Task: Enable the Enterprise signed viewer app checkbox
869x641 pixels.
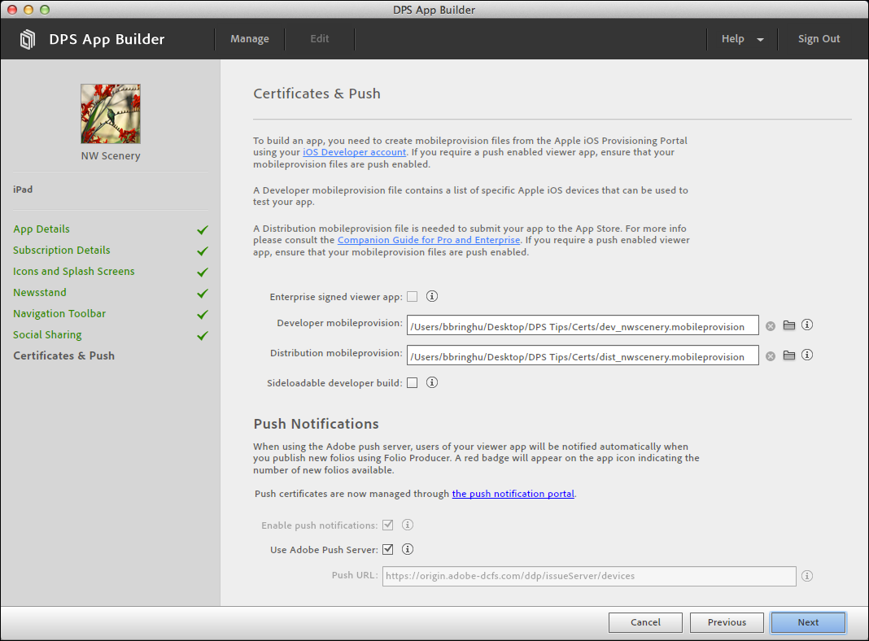Action: coord(412,296)
